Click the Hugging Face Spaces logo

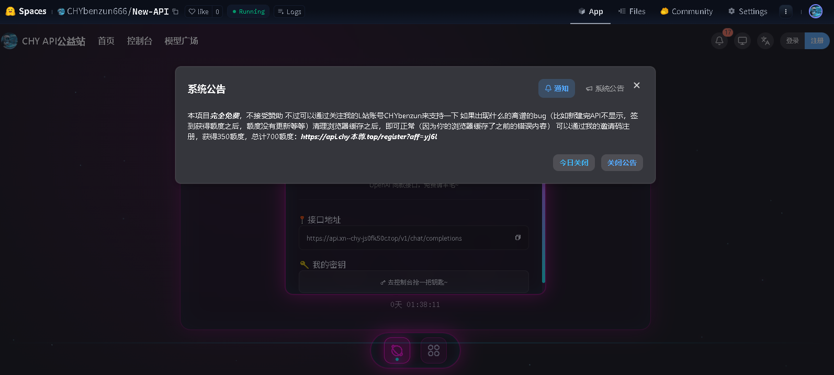[26, 11]
